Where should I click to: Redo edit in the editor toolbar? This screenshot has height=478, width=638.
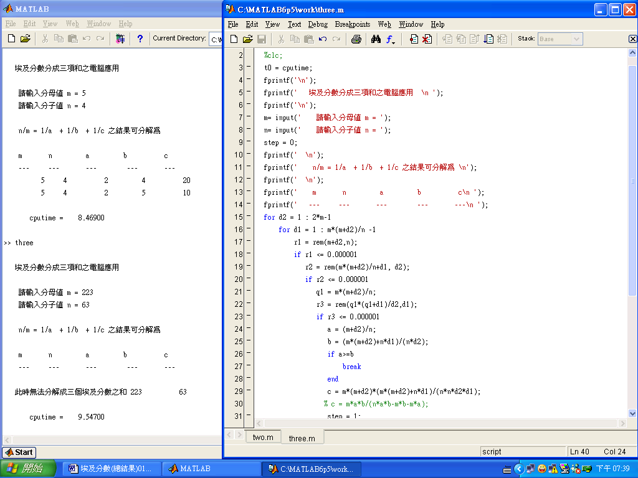[x=336, y=39]
